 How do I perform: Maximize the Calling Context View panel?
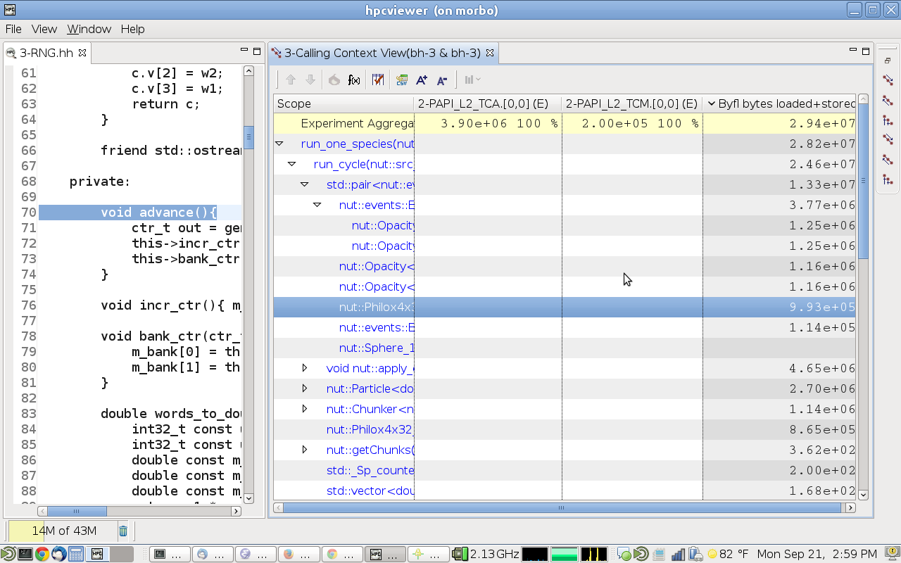[x=866, y=51]
